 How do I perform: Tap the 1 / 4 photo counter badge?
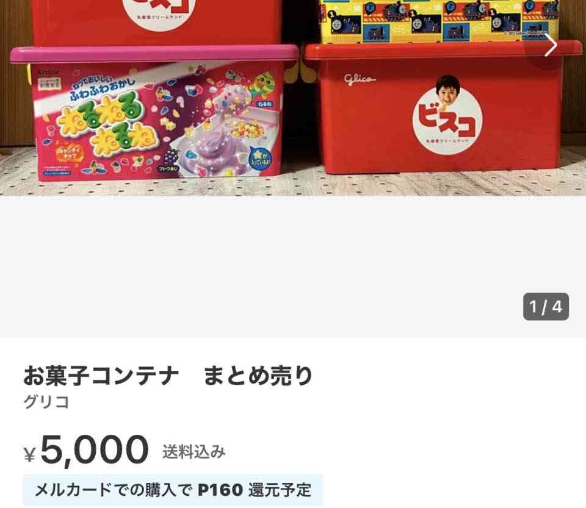click(x=546, y=307)
